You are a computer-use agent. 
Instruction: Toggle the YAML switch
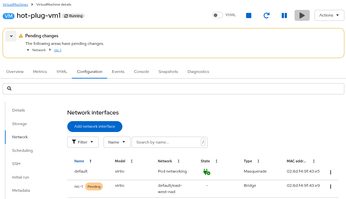click(x=217, y=15)
